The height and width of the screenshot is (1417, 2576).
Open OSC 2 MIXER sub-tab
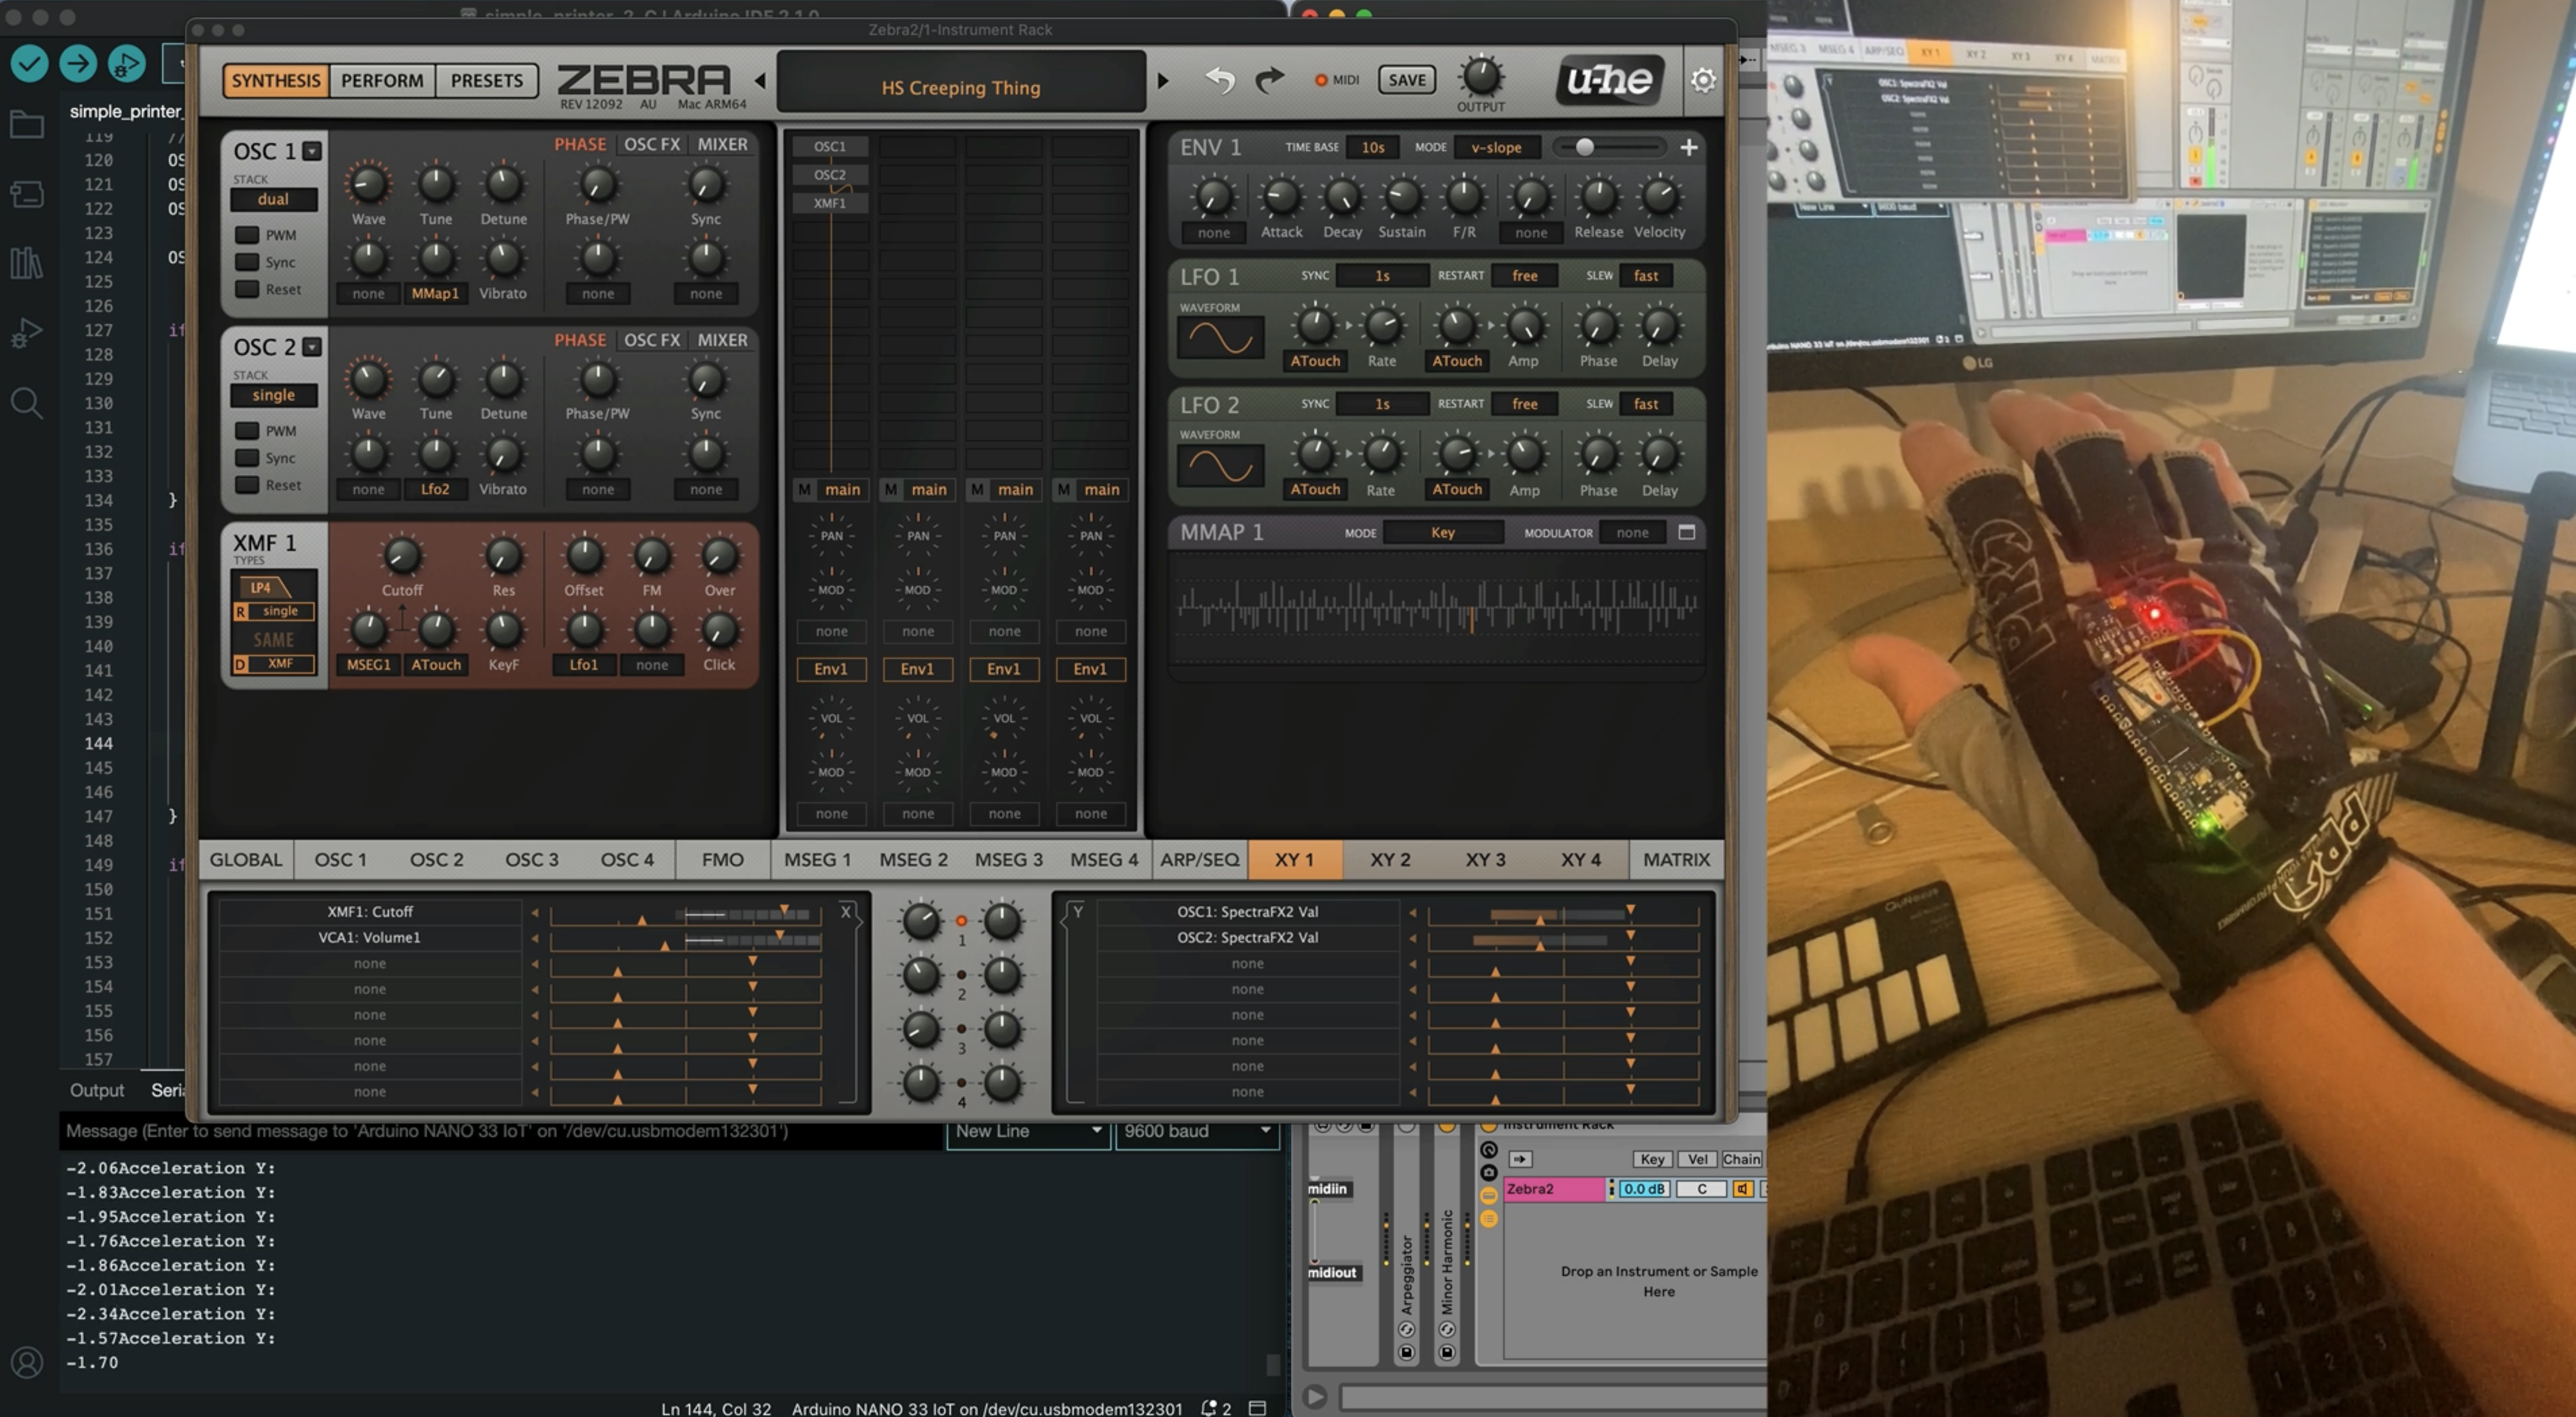[722, 340]
